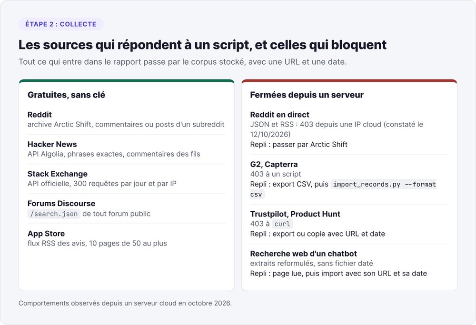Click the 'Gratuites, sans clé' heading

click(66, 95)
